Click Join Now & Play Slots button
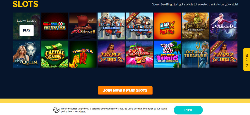This screenshot has width=250, height=115. pos(125,90)
